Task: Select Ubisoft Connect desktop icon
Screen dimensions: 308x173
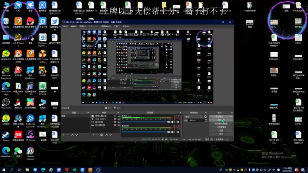Action: point(30,153)
